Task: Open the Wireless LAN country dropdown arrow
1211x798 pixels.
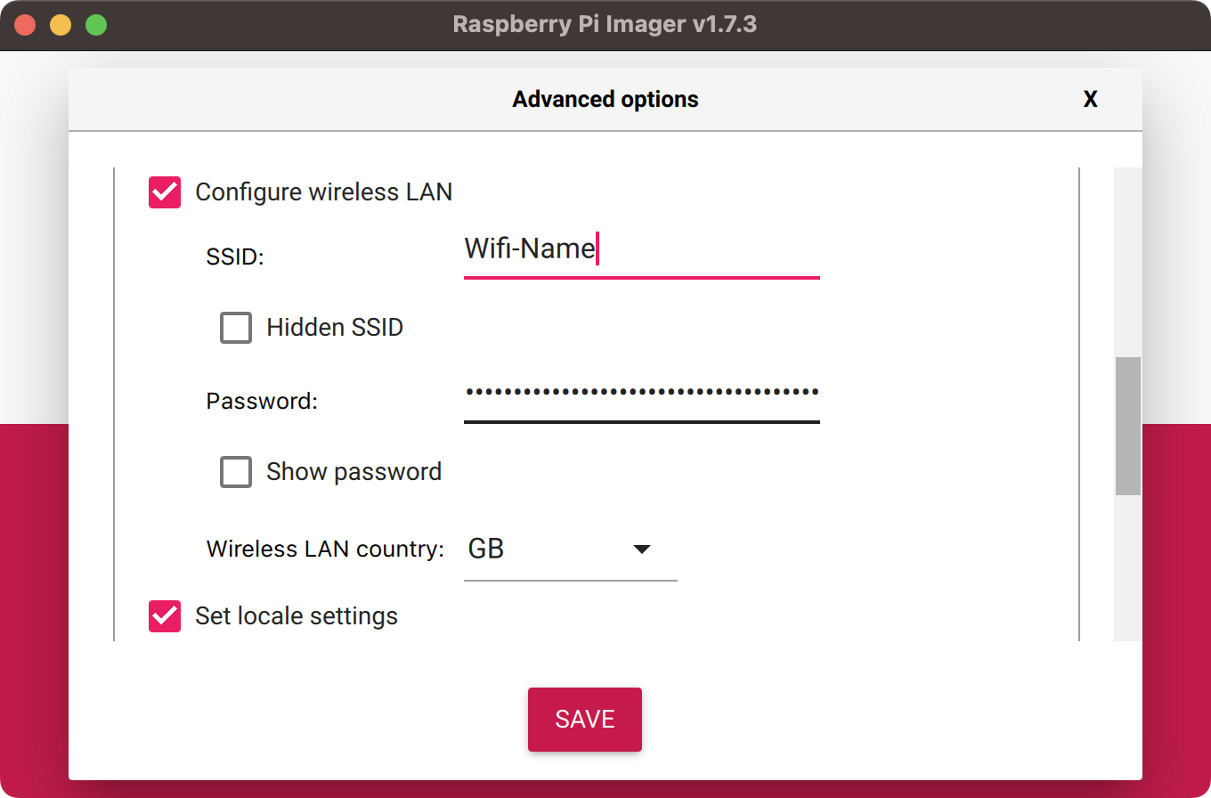Action: click(641, 550)
